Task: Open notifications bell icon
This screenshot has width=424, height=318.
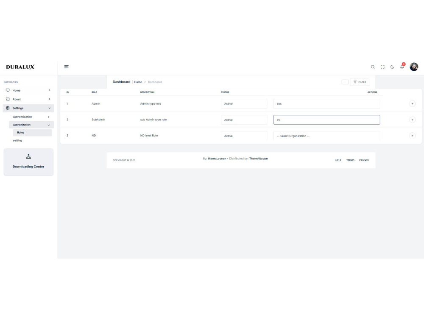Action: [x=402, y=67]
